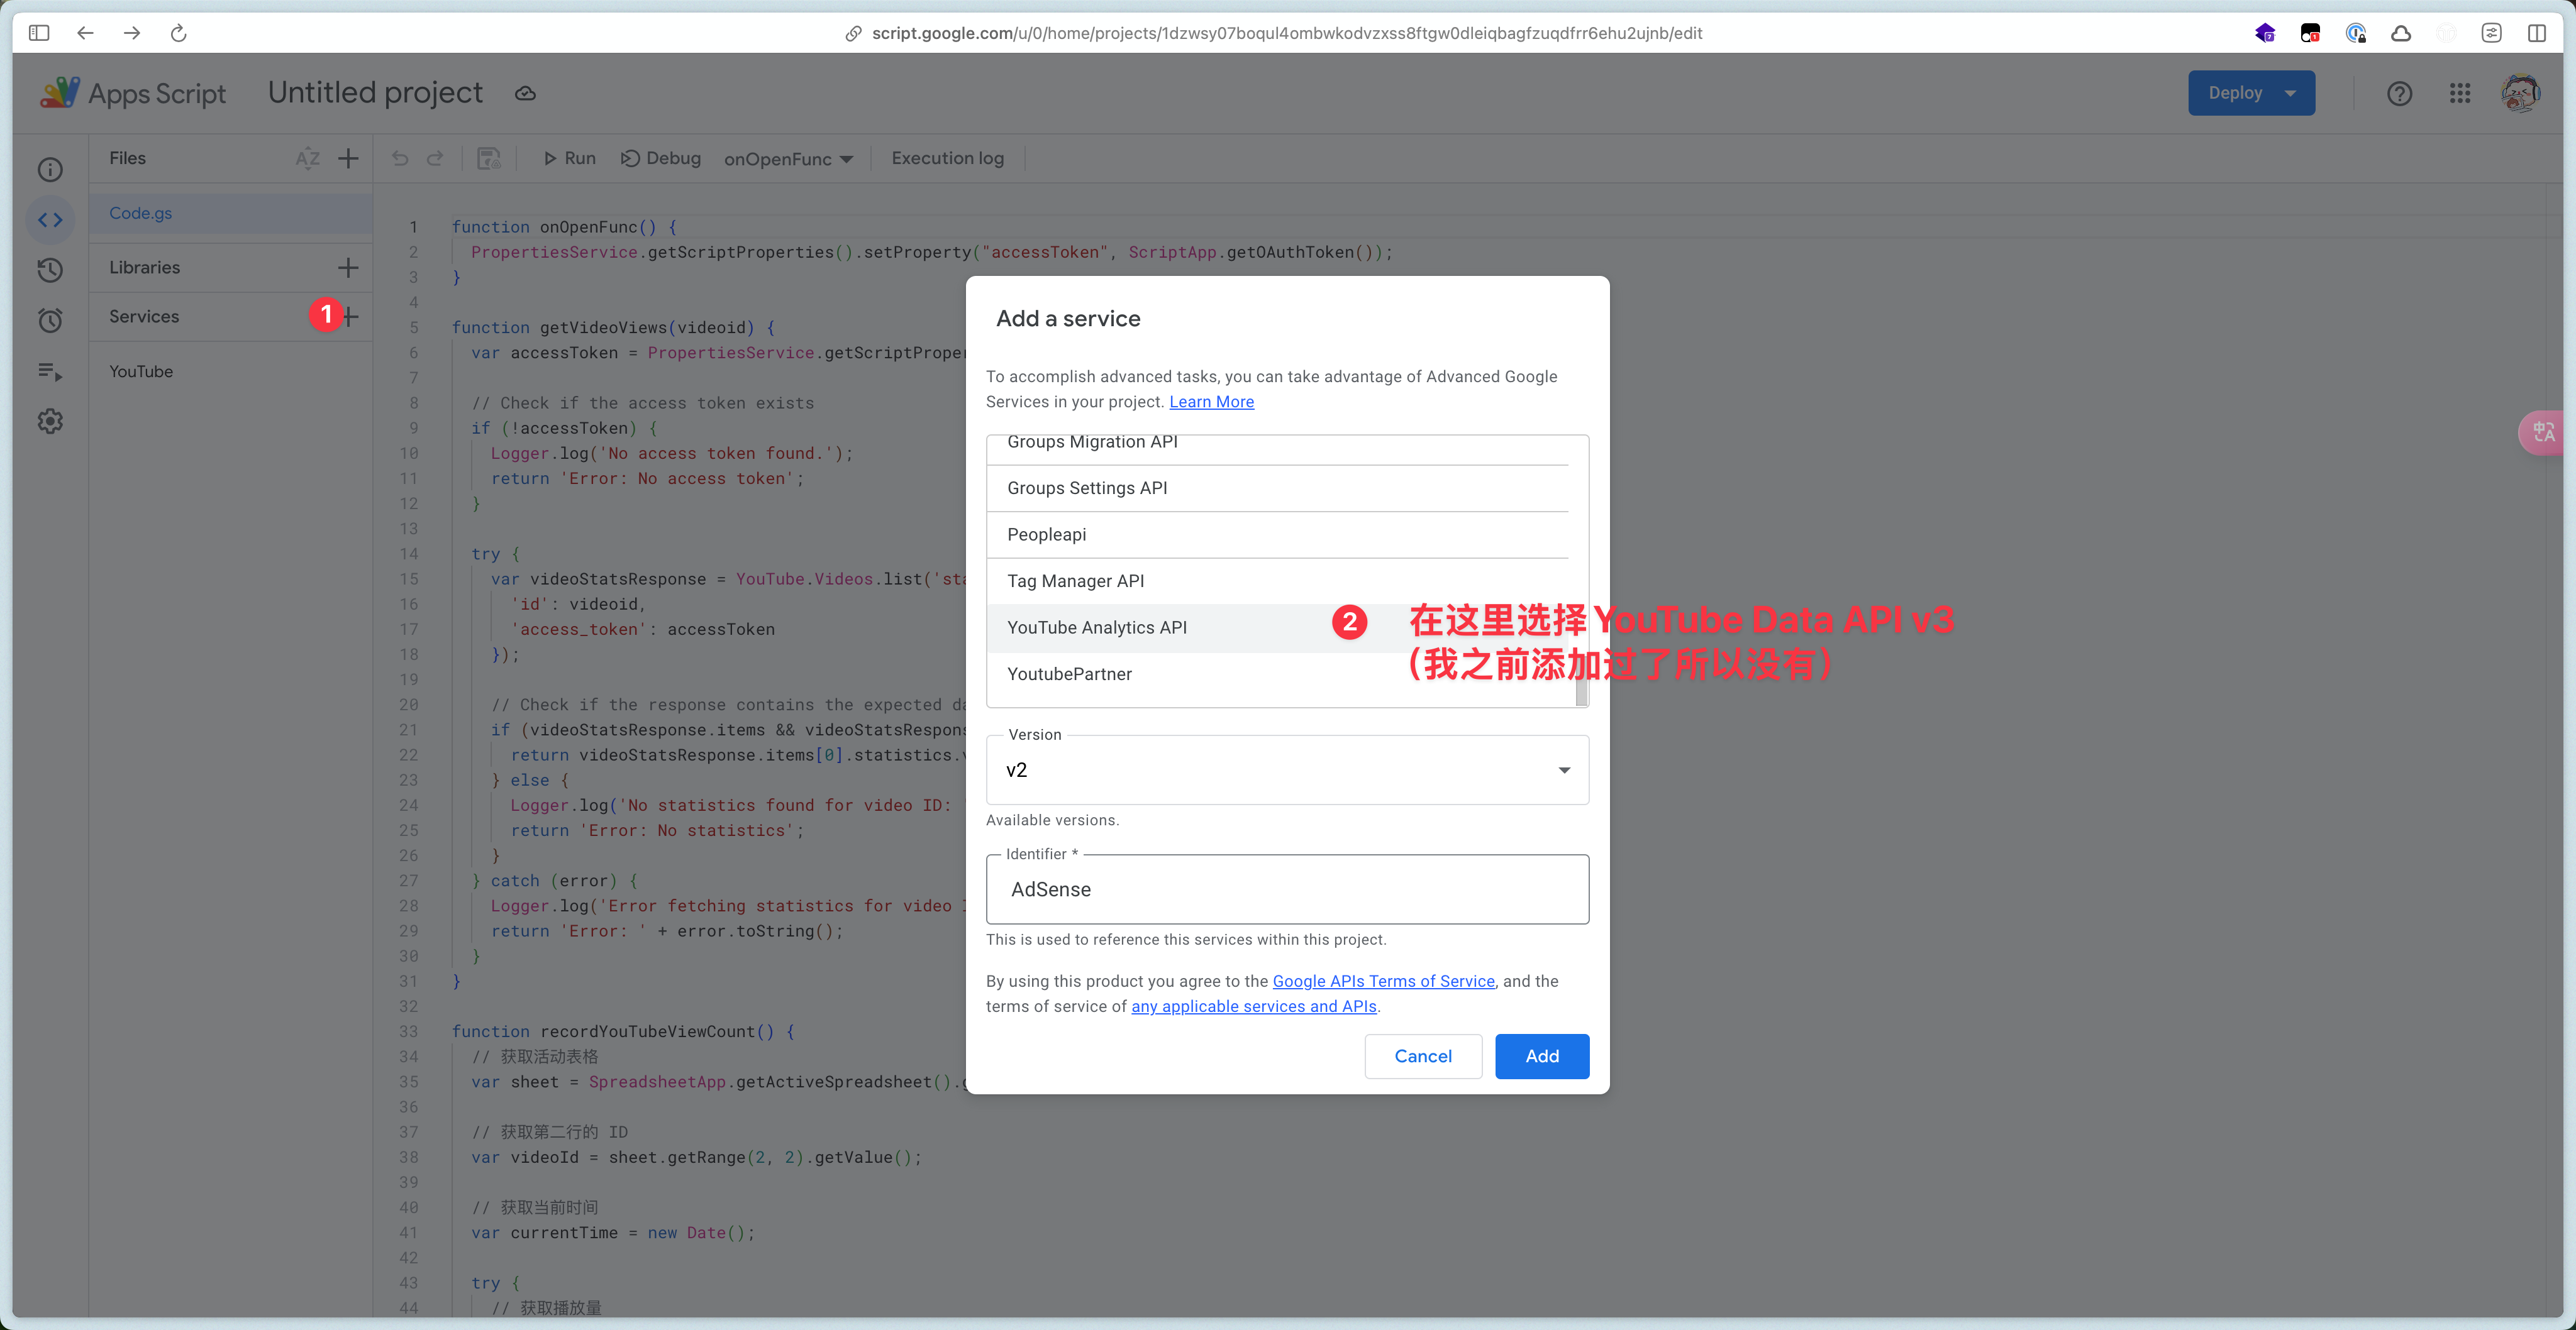Click the Learn More link
The width and height of the screenshot is (2576, 1330).
click(1211, 402)
